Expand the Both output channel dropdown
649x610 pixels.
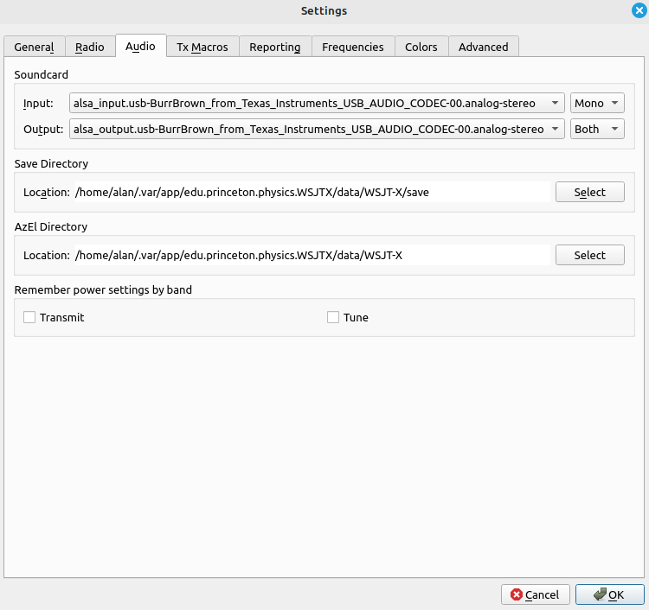597,129
